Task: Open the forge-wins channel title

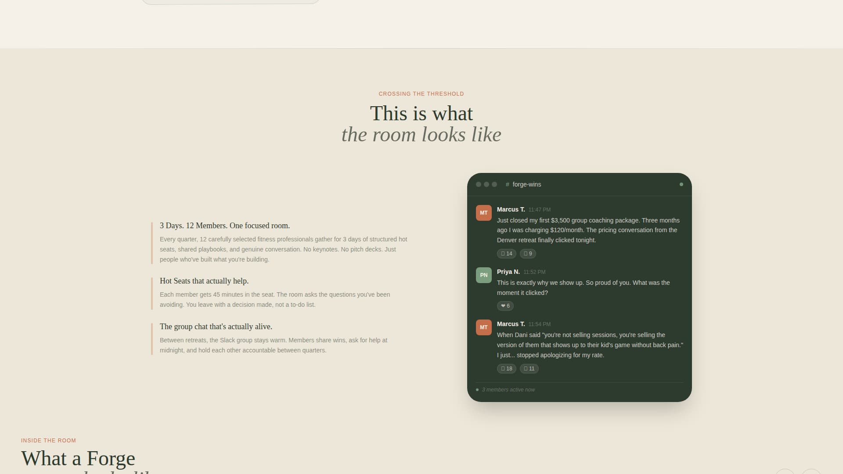Action: click(527, 184)
